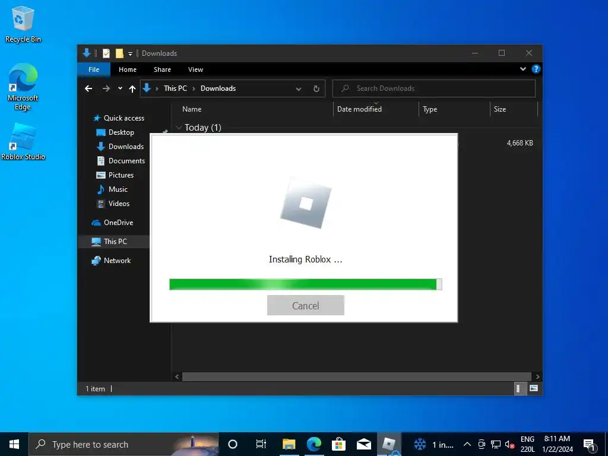This screenshot has width=608, height=456.
Task: Open Cortana circle icon on taskbar
Action: click(233, 444)
